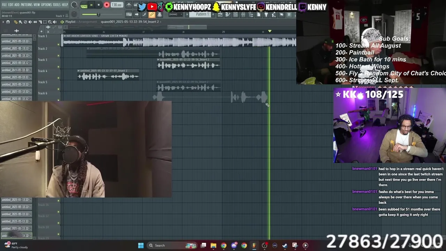This screenshot has width=446, height=251.
Task: Open the Browser view icon in the toolbar
Action: pyautogui.click(x=251, y=14)
